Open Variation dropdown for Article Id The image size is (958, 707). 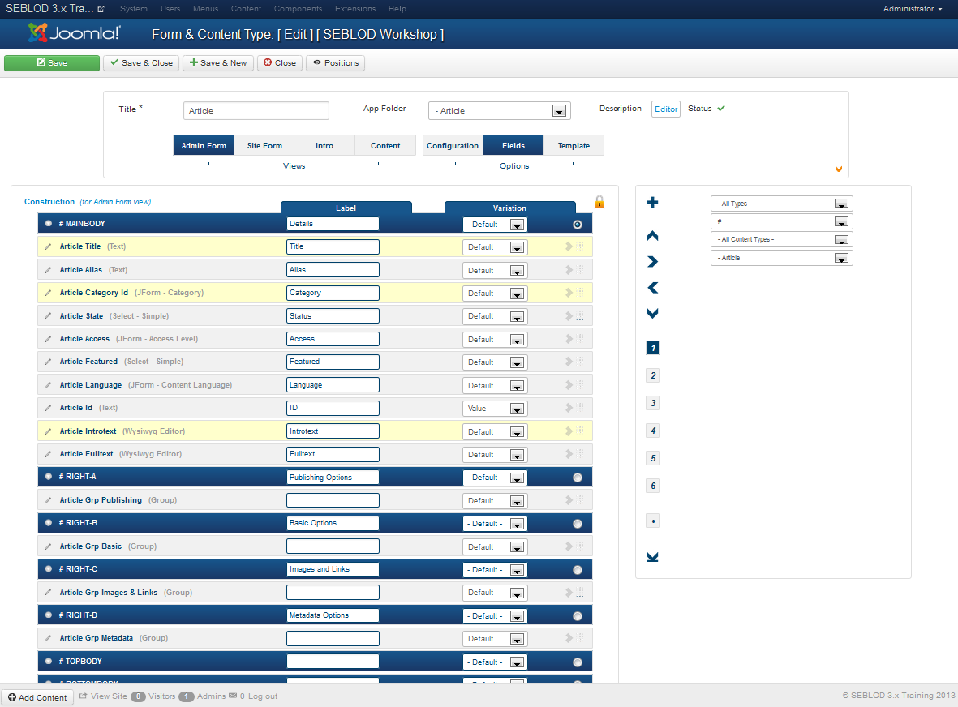pyautogui.click(x=495, y=409)
